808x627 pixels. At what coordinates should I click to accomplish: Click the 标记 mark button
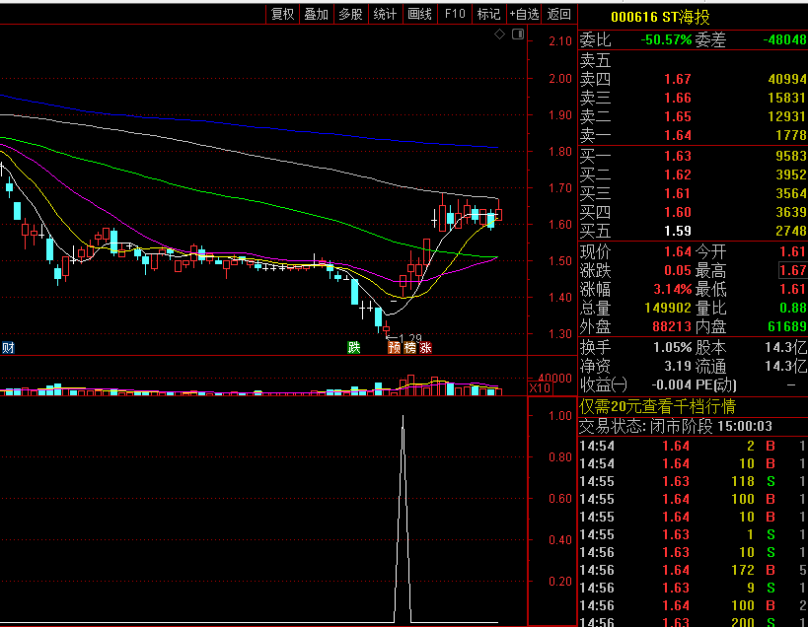click(x=488, y=14)
